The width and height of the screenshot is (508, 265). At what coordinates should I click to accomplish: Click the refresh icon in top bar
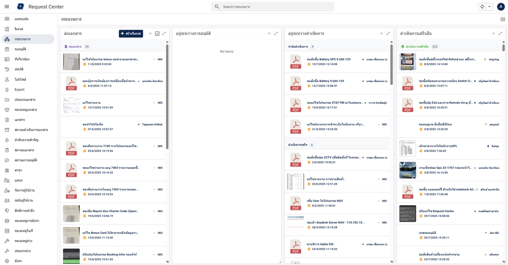point(482,7)
